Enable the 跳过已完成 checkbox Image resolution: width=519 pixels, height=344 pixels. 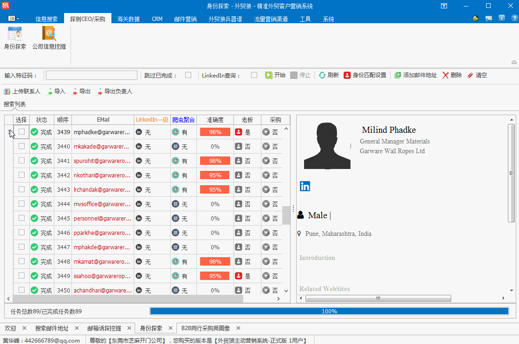tap(188, 75)
